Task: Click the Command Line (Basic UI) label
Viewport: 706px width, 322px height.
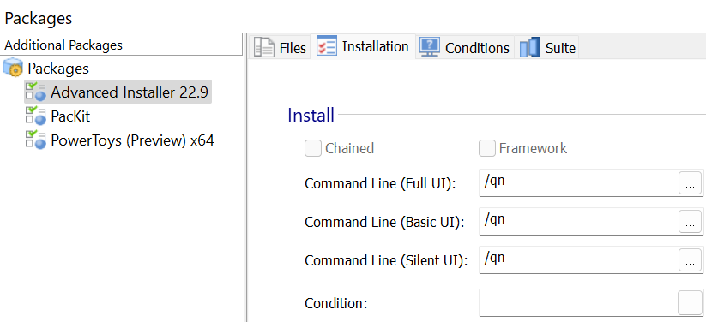Action: click(384, 222)
